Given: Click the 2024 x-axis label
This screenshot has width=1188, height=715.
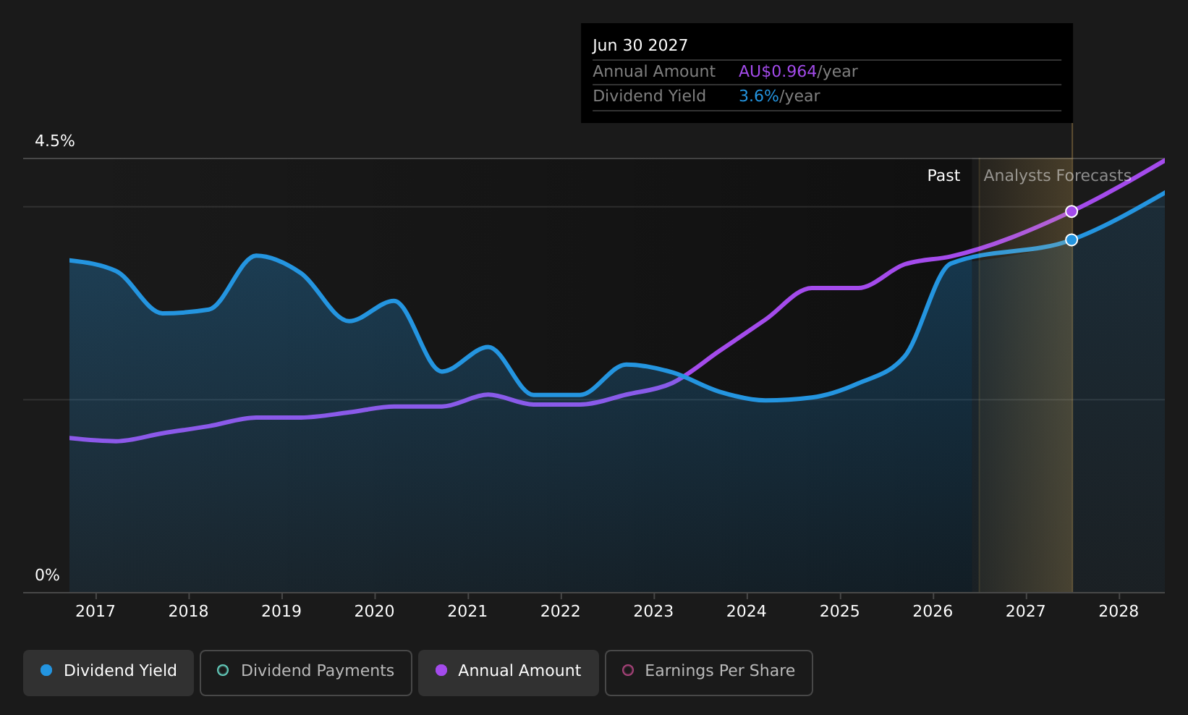Looking at the screenshot, I should click(x=747, y=612).
